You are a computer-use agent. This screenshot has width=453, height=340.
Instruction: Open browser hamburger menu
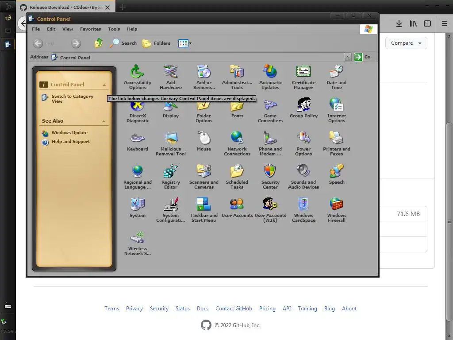[x=445, y=24]
